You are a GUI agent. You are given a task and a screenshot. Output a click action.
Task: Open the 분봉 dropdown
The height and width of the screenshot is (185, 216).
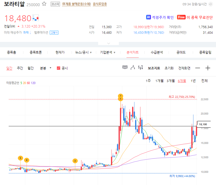(x=44, y=68)
